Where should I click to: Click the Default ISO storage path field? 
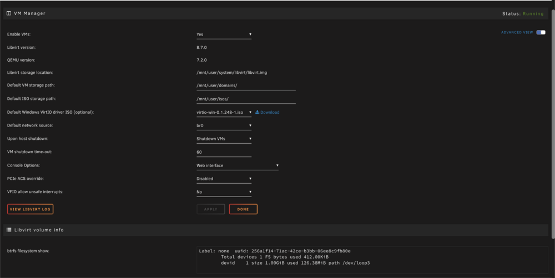click(x=246, y=99)
